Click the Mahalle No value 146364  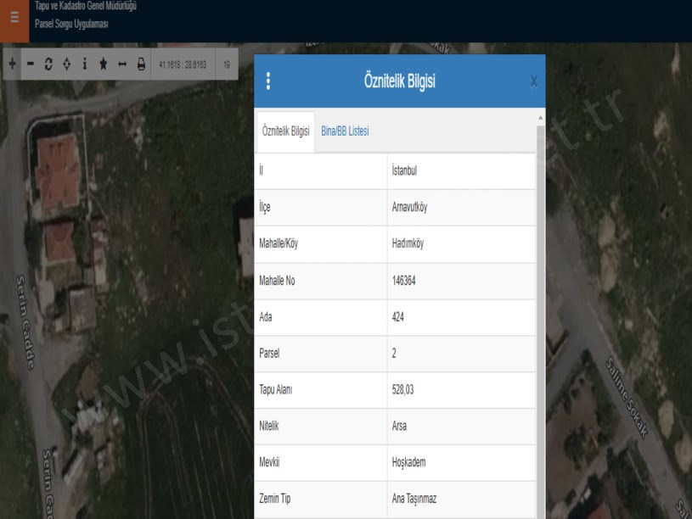click(404, 281)
